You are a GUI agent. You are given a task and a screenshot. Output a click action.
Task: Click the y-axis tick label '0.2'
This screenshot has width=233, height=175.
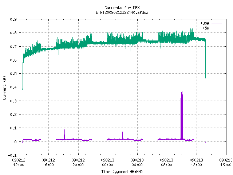[x=13, y=114]
